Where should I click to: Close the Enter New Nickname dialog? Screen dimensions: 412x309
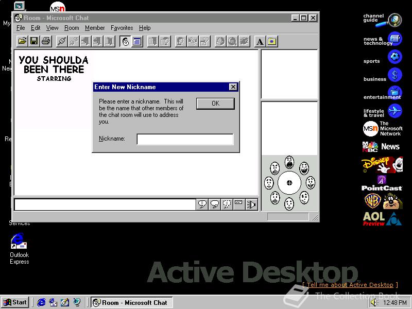pyautogui.click(x=233, y=87)
